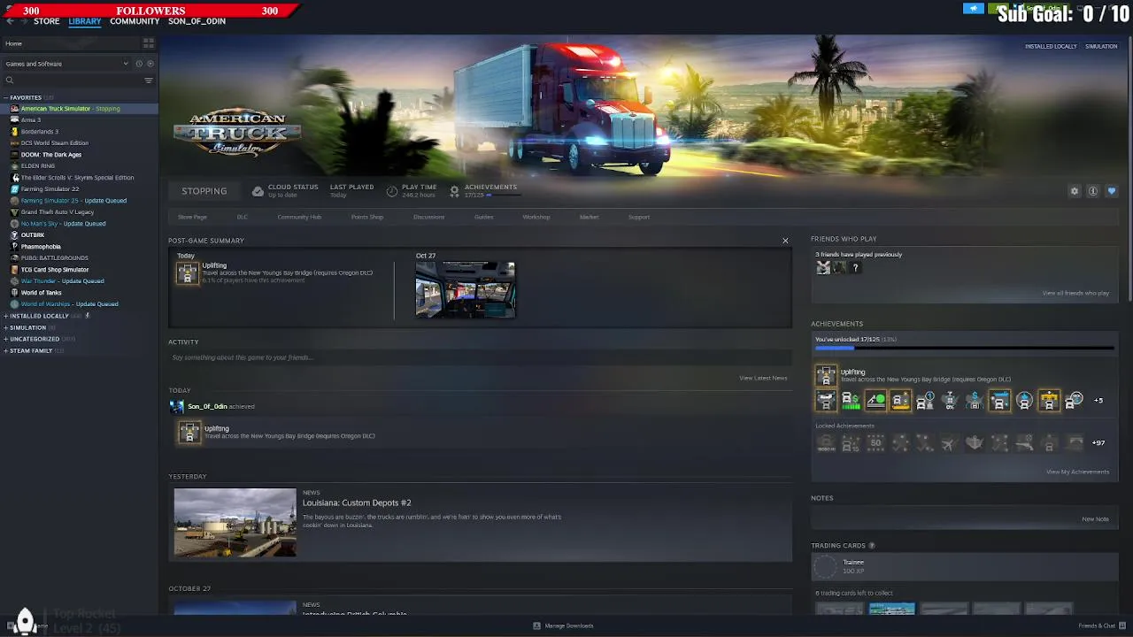1133x637 pixels.
Task: Switch library to grid view icon
Action: [148, 42]
